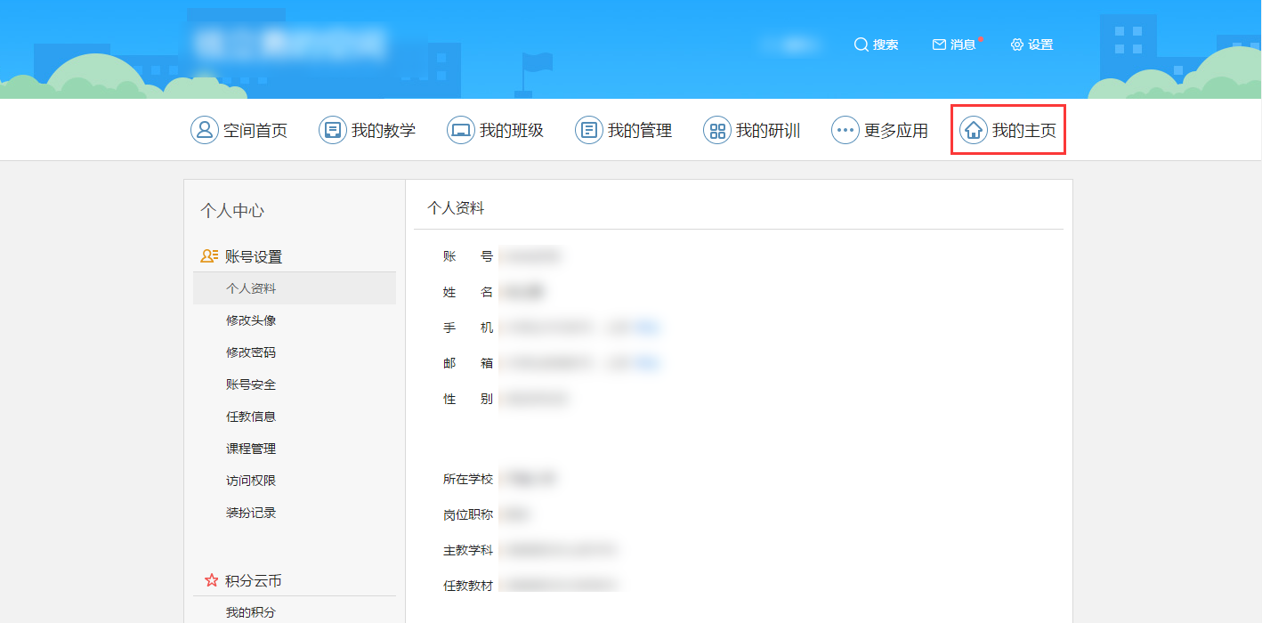This screenshot has width=1262, height=623.
Task: Click the 我的主页 house icon
Action: click(974, 131)
